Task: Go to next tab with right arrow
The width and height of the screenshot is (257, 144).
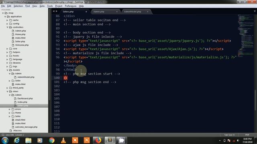Action: pos(57,11)
